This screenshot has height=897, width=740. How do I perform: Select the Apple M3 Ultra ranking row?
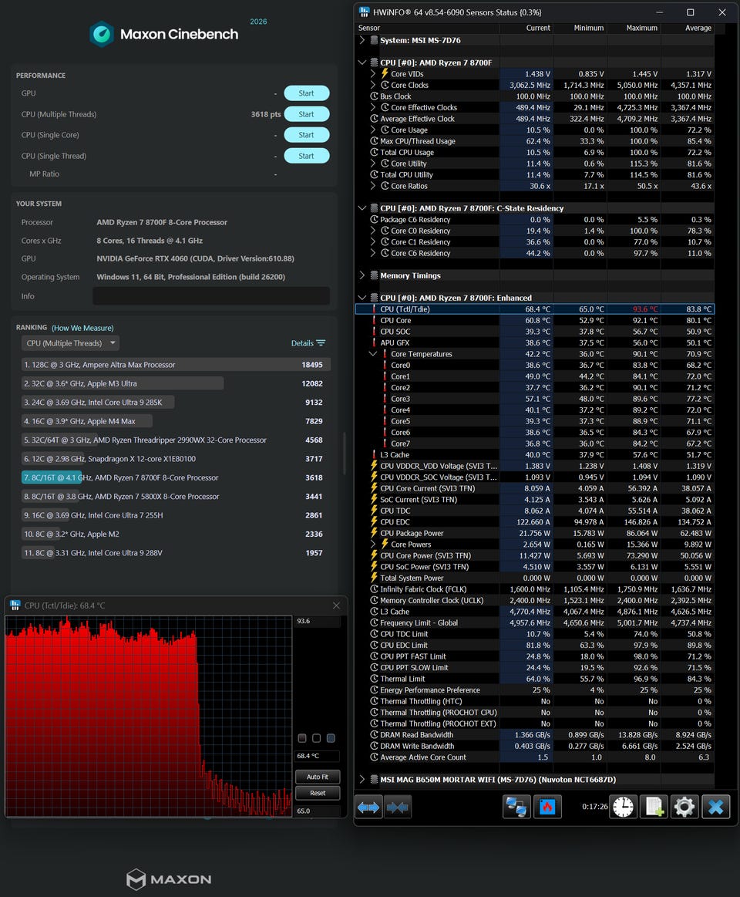point(176,383)
